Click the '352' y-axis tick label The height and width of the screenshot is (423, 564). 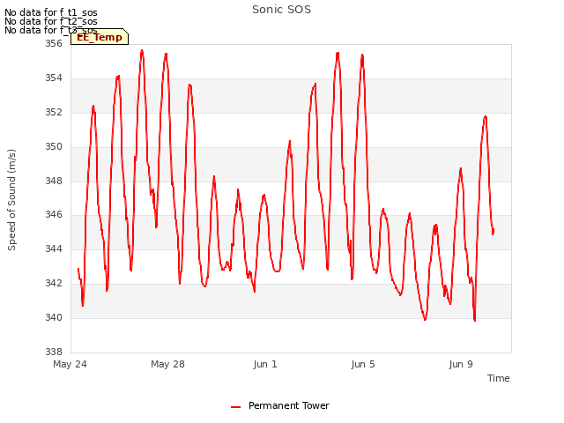(x=54, y=112)
